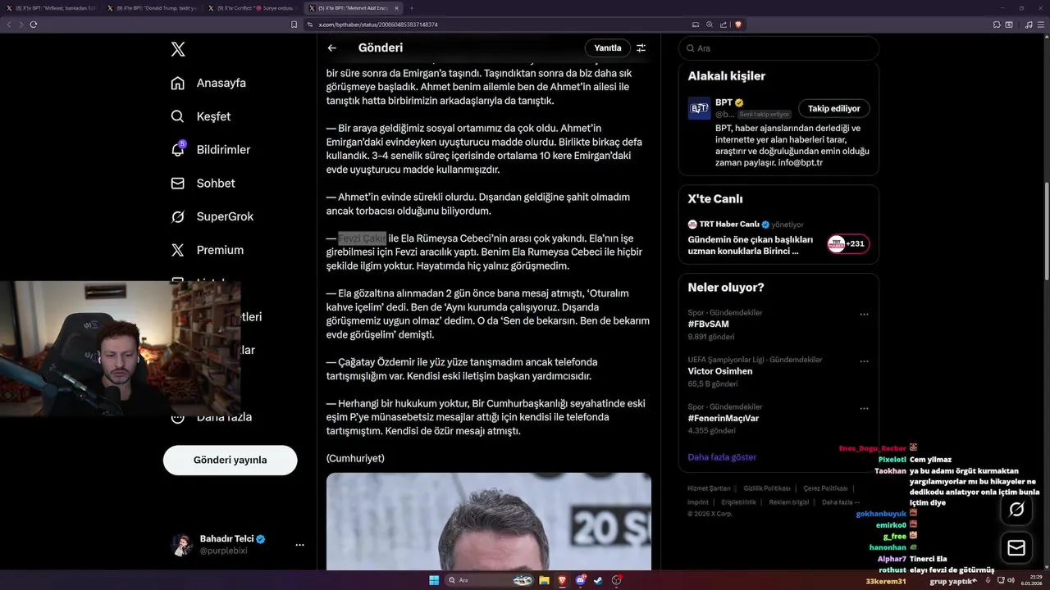Open Daha fazla menu in the sidebar
1050x590 pixels.
click(211, 417)
